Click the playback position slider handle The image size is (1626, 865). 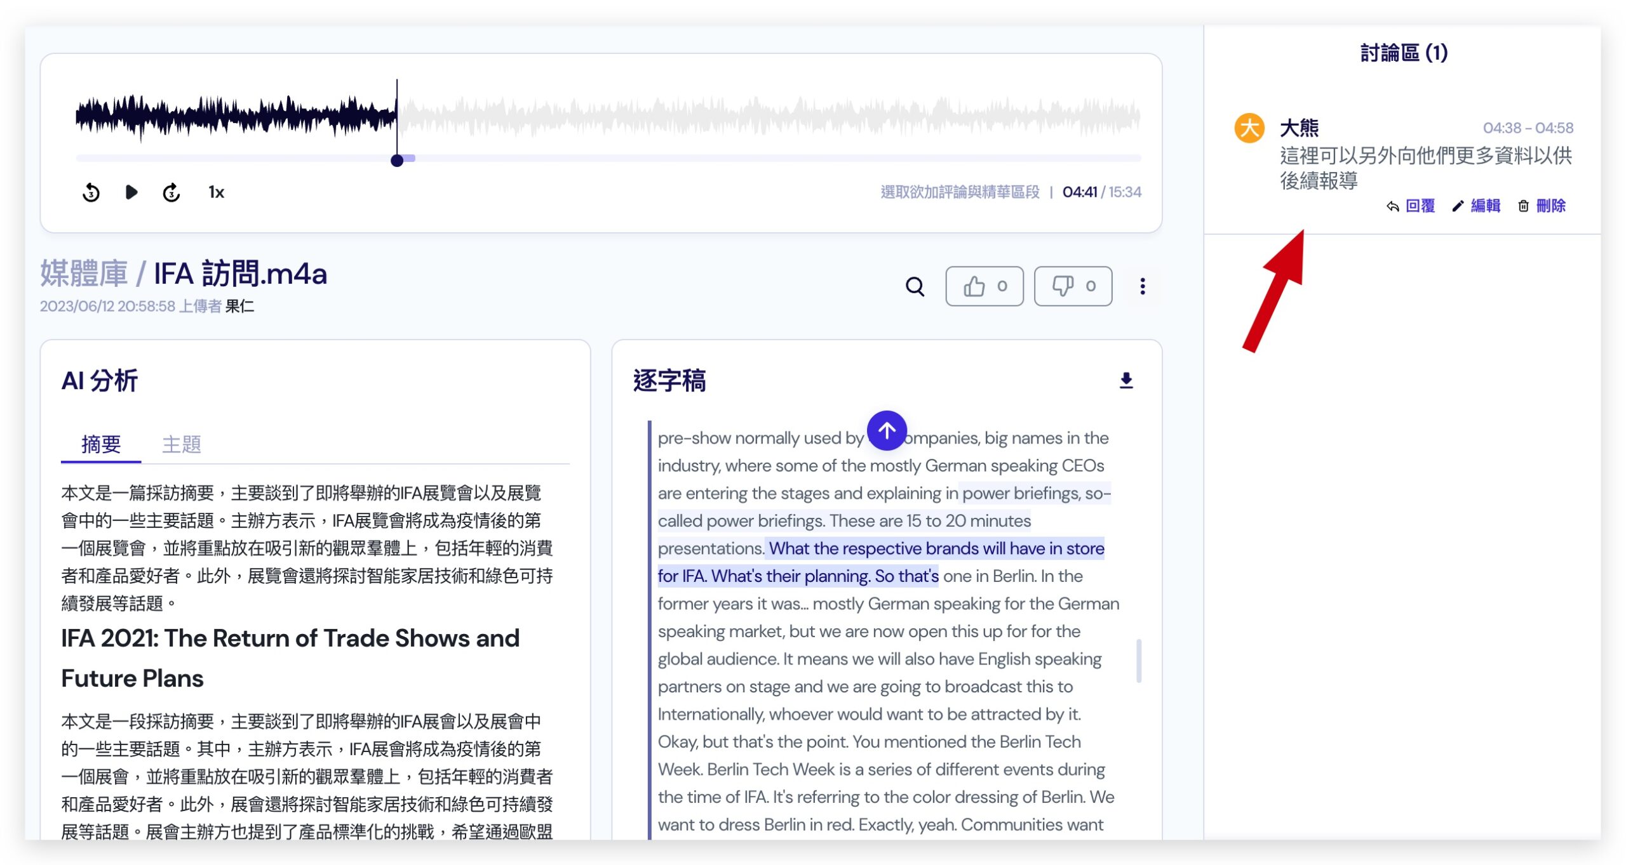coord(397,161)
